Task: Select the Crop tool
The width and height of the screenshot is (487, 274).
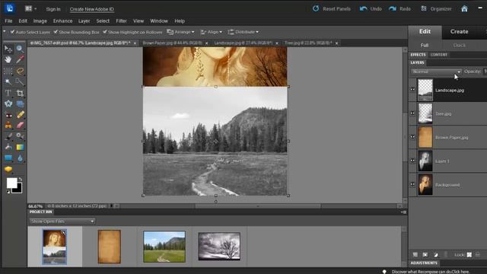Action: click(x=20, y=93)
